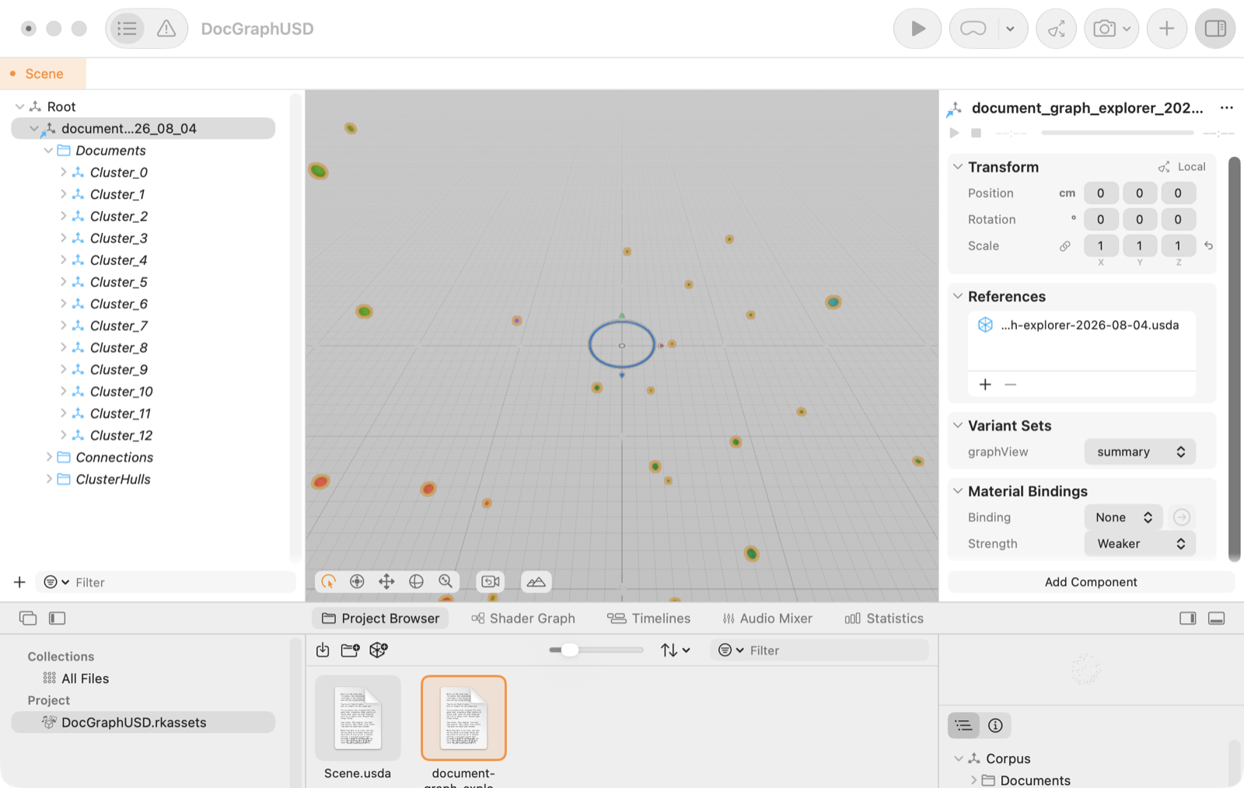
Task: Click the viewport camera button
Action: coord(491,581)
